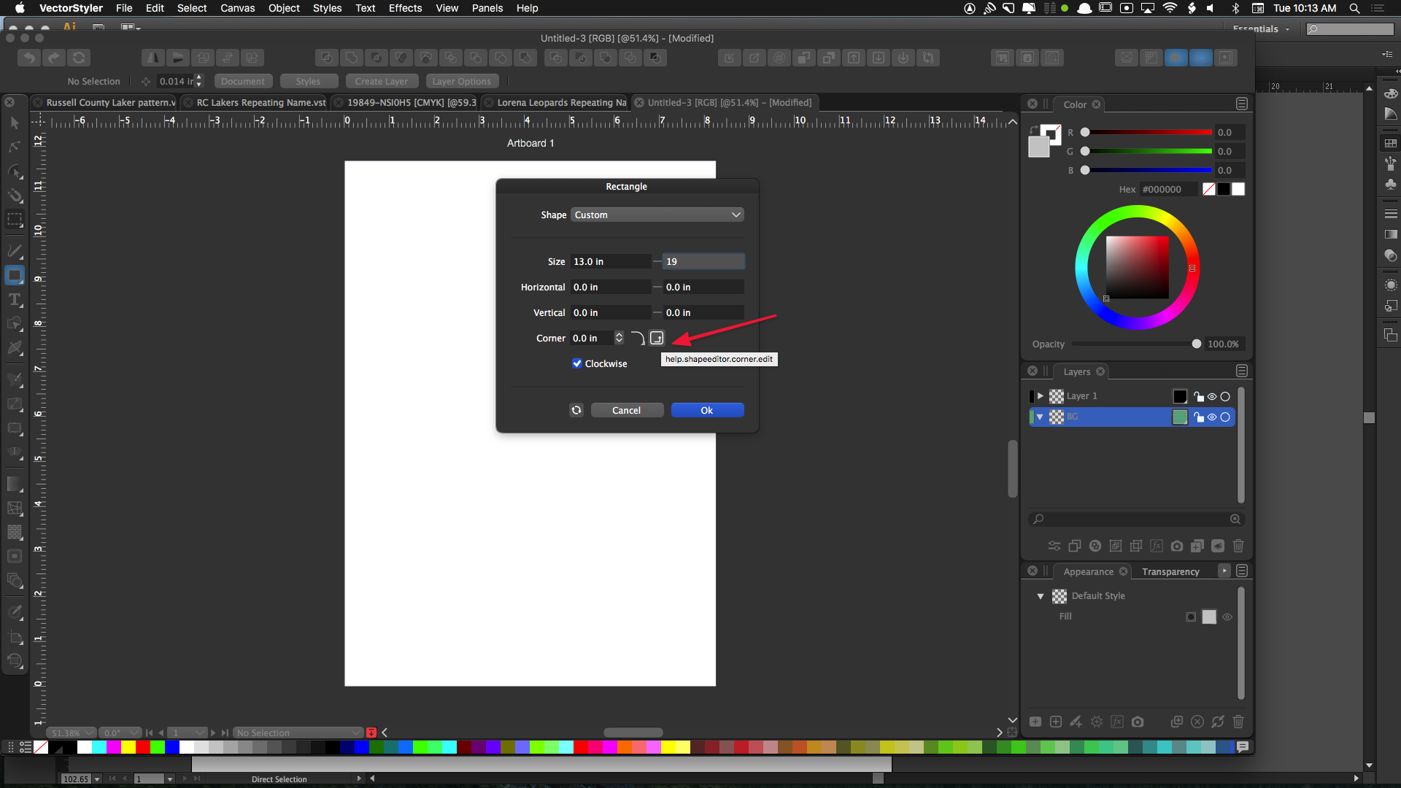This screenshot has height=788, width=1401.
Task: Uncheck the Clockwise checkbox
Action: click(577, 363)
